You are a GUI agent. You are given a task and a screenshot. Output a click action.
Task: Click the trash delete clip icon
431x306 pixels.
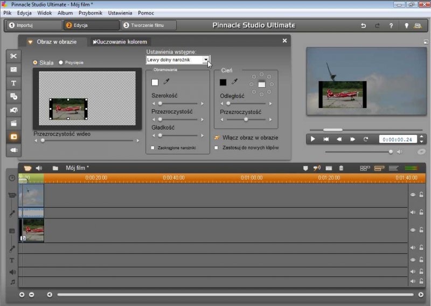(341, 168)
